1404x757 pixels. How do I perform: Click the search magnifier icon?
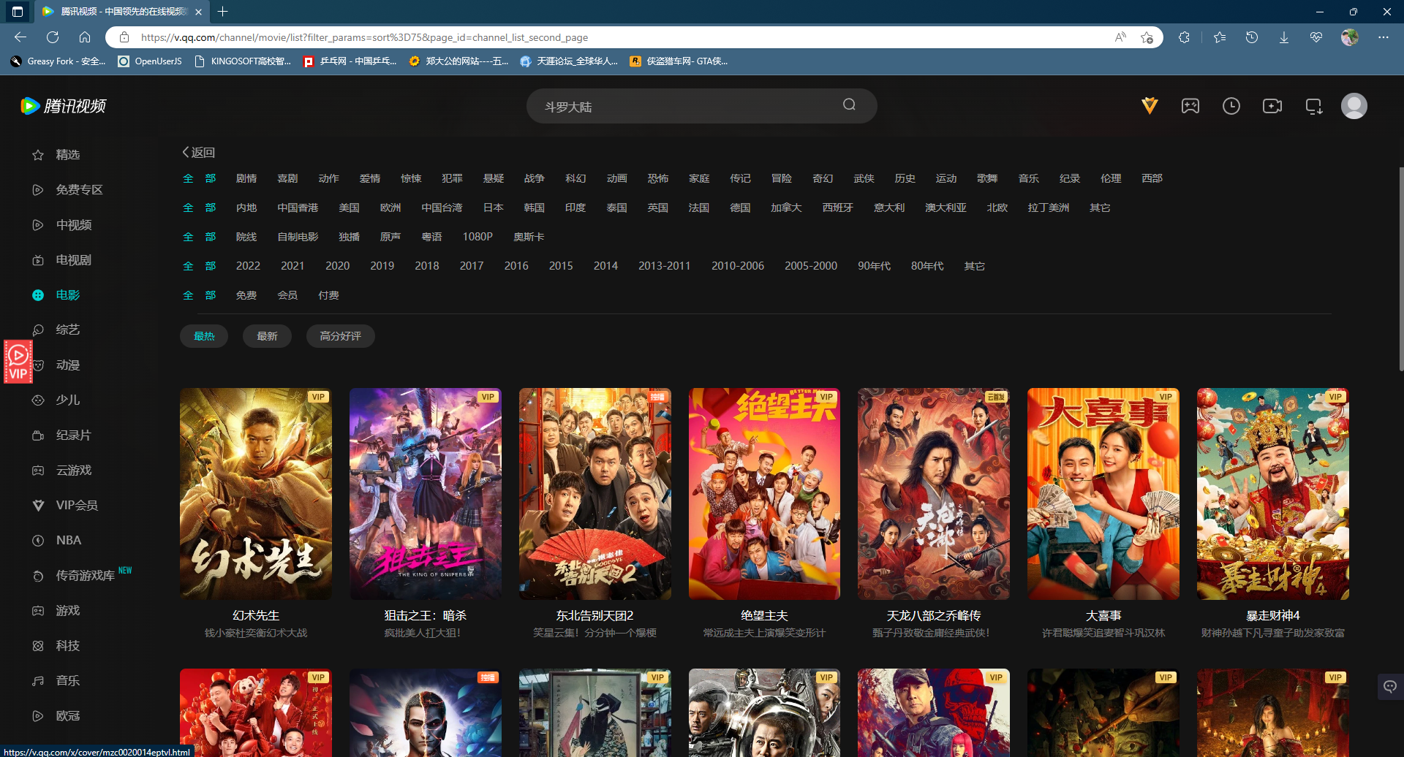pyautogui.click(x=849, y=104)
